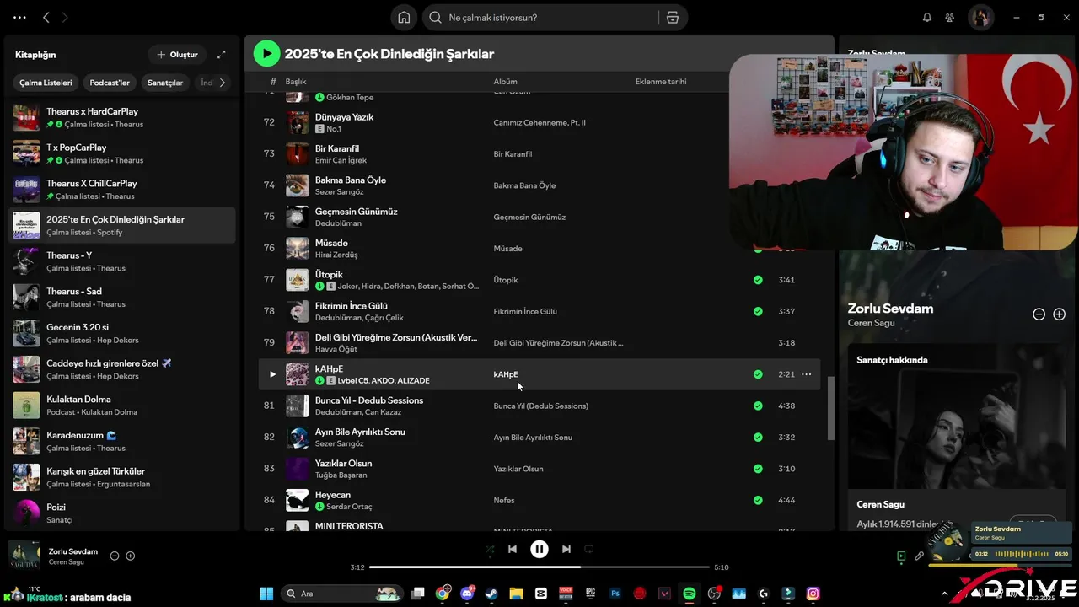Skip to next track
The height and width of the screenshot is (607, 1079).
(x=566, y=549)
